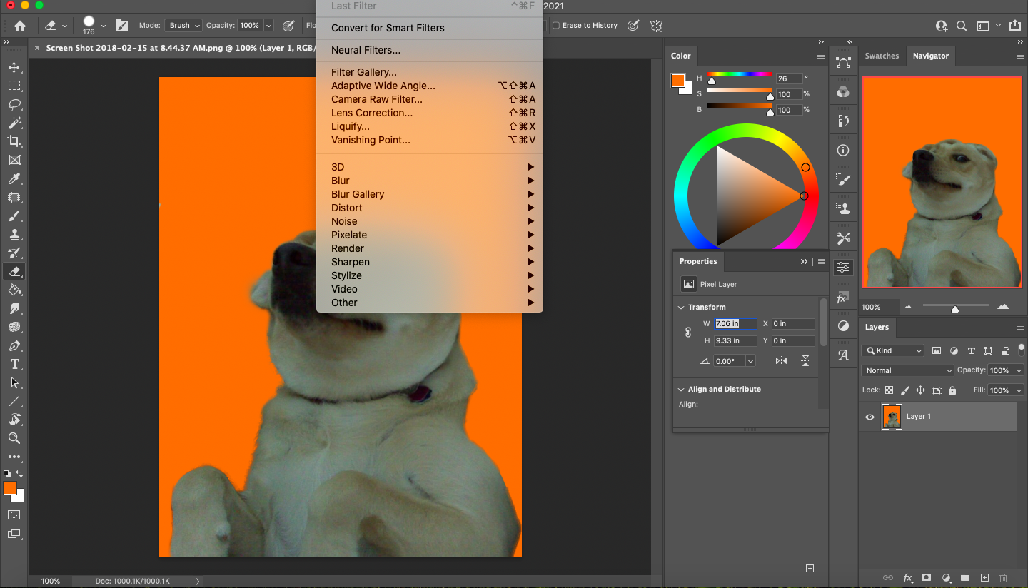Screen dimensions: 1028x588
Task: Choose Convert for Smart Filters
Action: point(430,28)
